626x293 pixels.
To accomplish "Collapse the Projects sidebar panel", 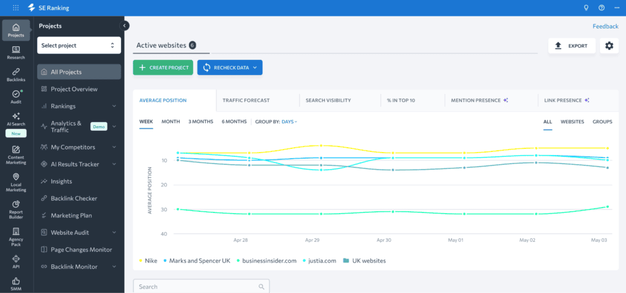I will [124, 26].
